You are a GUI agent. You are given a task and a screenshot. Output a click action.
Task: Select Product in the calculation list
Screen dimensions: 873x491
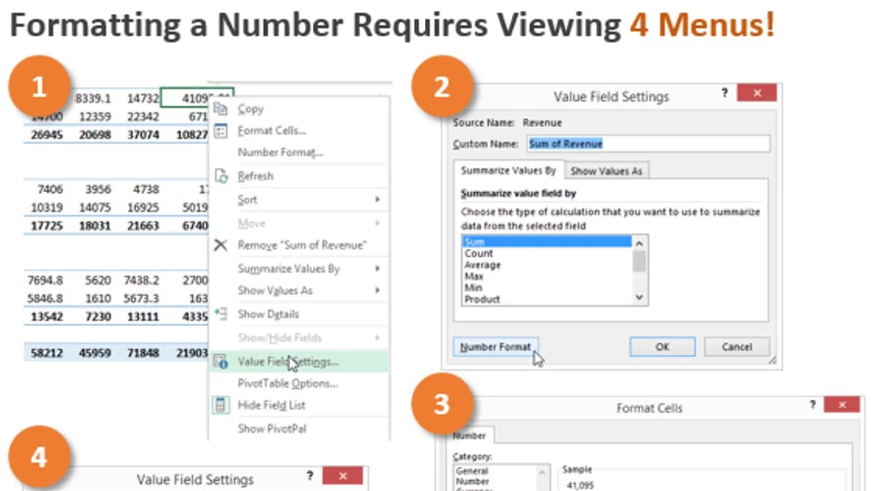(547, 299)
